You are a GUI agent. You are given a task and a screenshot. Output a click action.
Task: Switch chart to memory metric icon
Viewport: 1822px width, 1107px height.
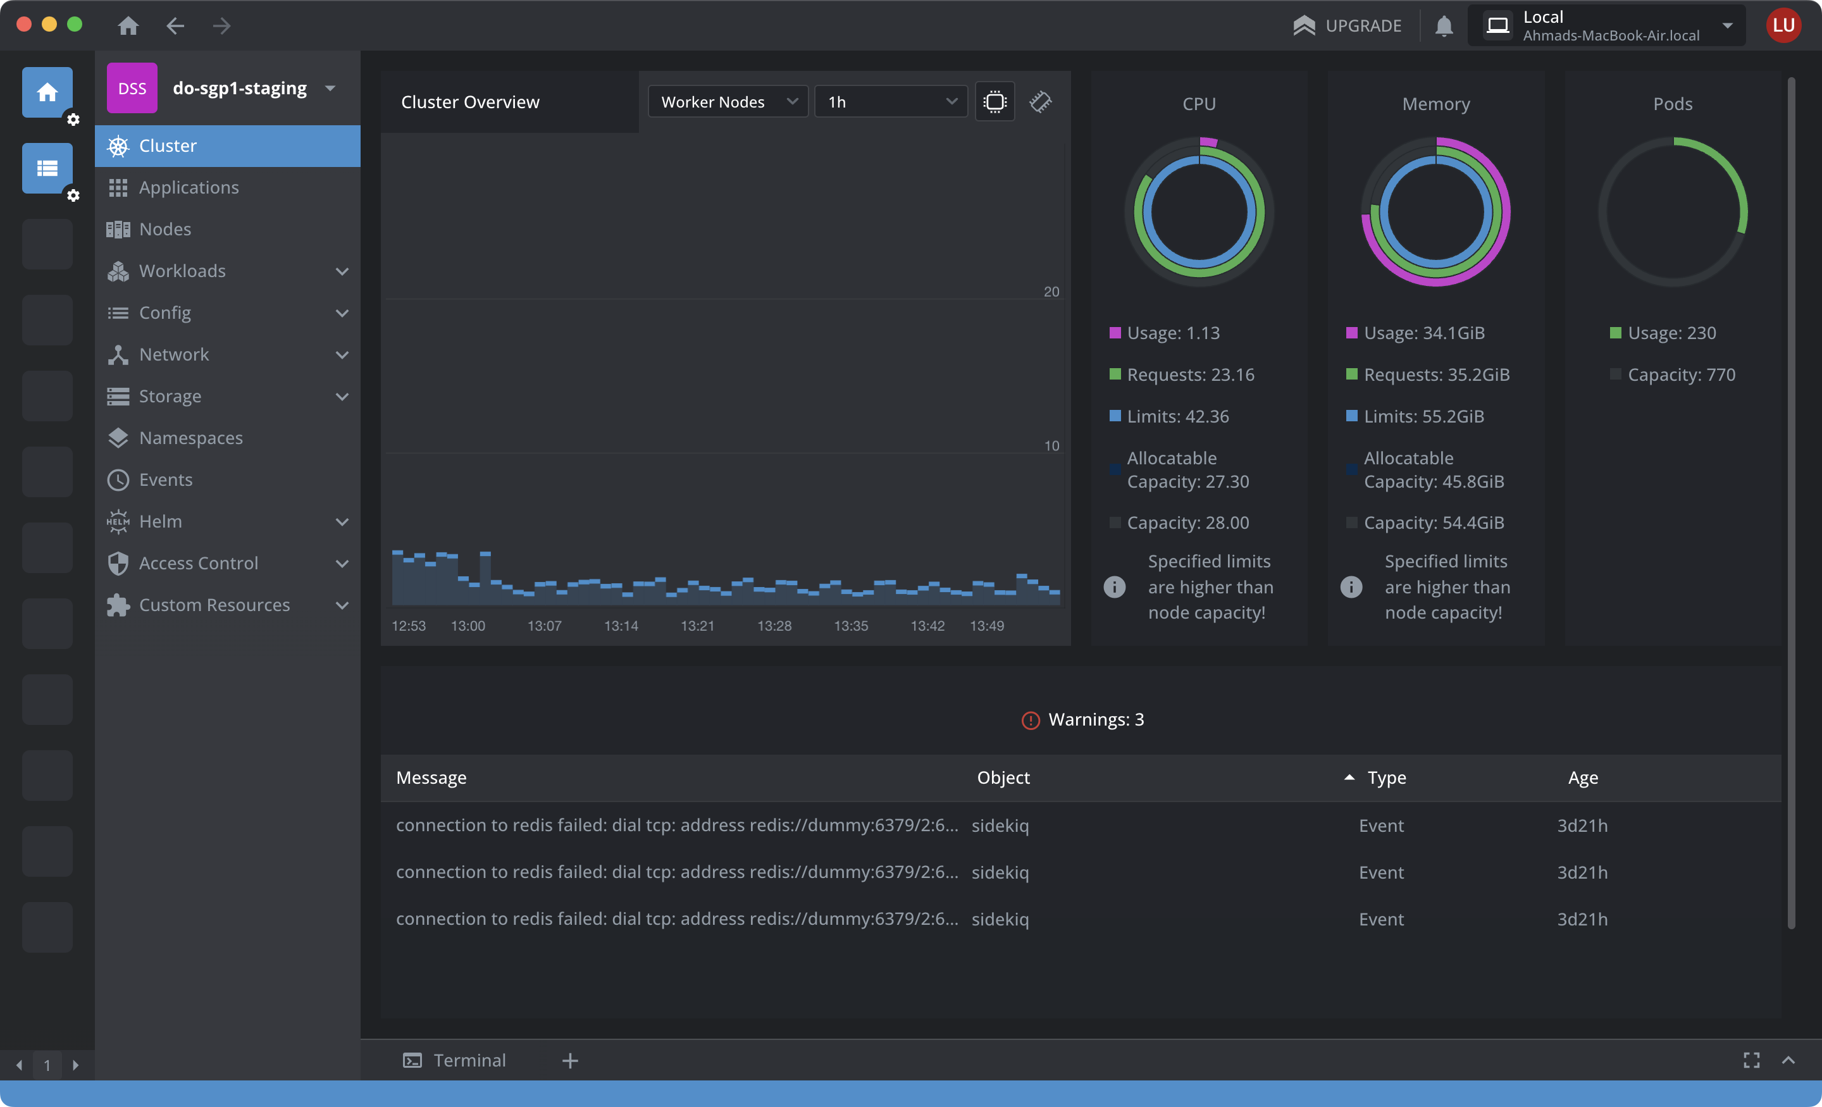[x=1041, y=101]
